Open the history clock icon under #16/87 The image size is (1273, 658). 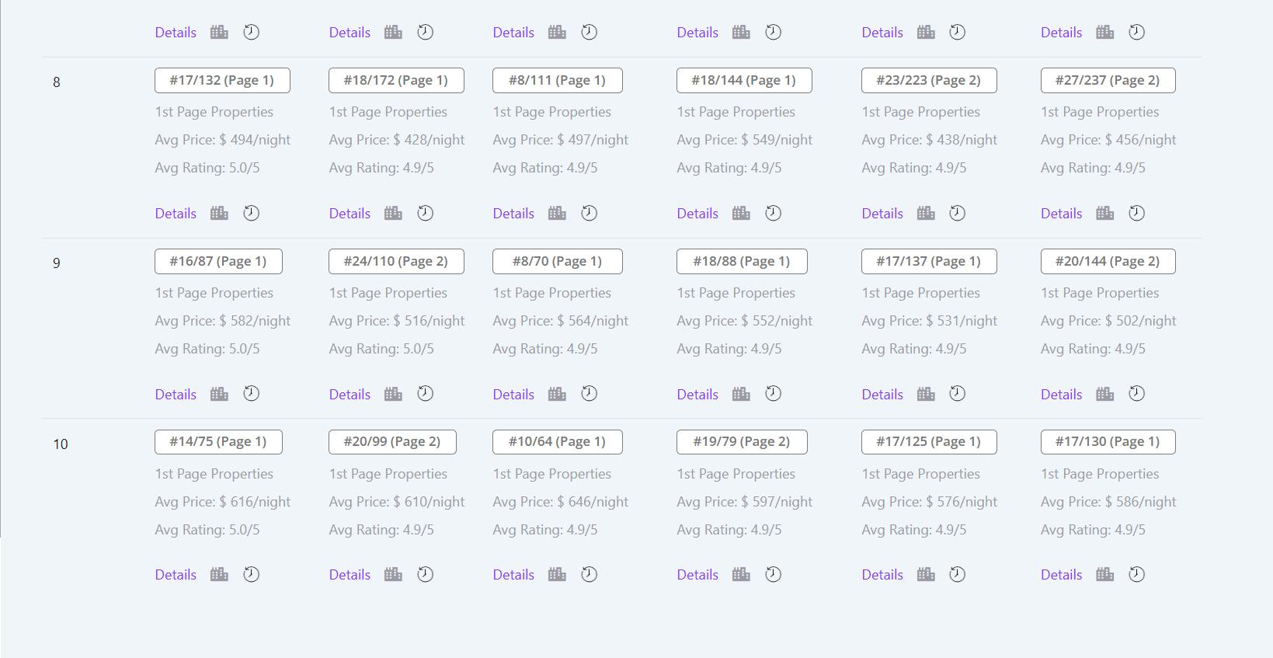(x=251, y=394)
